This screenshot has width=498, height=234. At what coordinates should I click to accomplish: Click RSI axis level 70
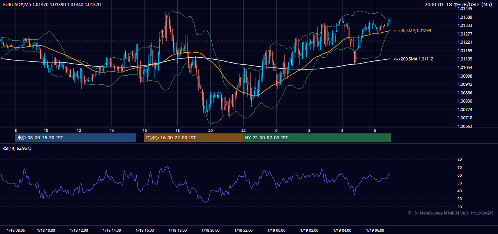click(x=459, y=167)
